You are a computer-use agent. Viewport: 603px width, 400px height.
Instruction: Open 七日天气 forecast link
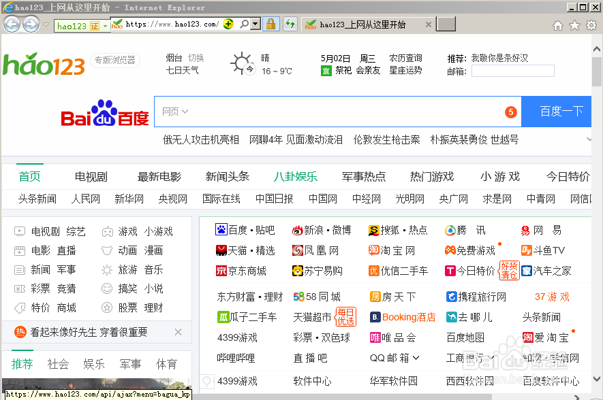click(183, 70)
